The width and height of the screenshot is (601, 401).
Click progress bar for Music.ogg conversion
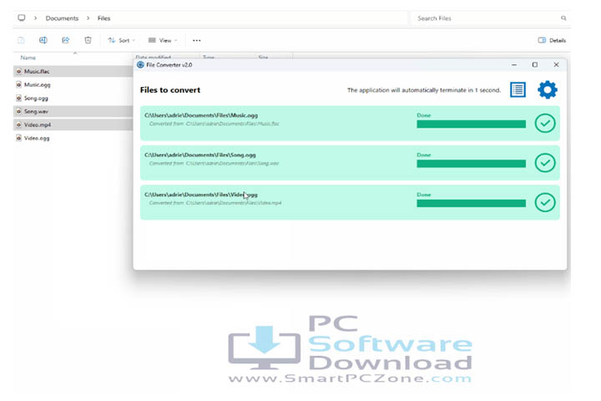pos(471,124)
